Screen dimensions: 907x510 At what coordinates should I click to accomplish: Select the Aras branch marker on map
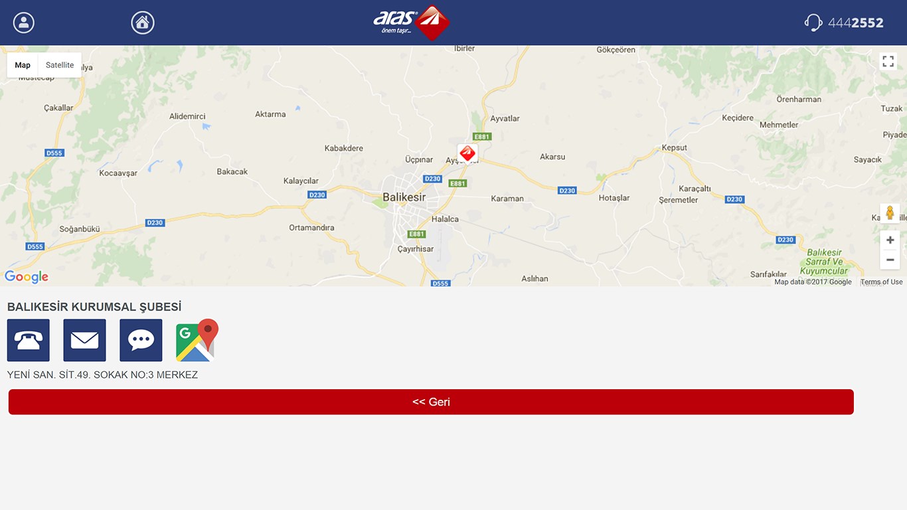tap(467, 153)
